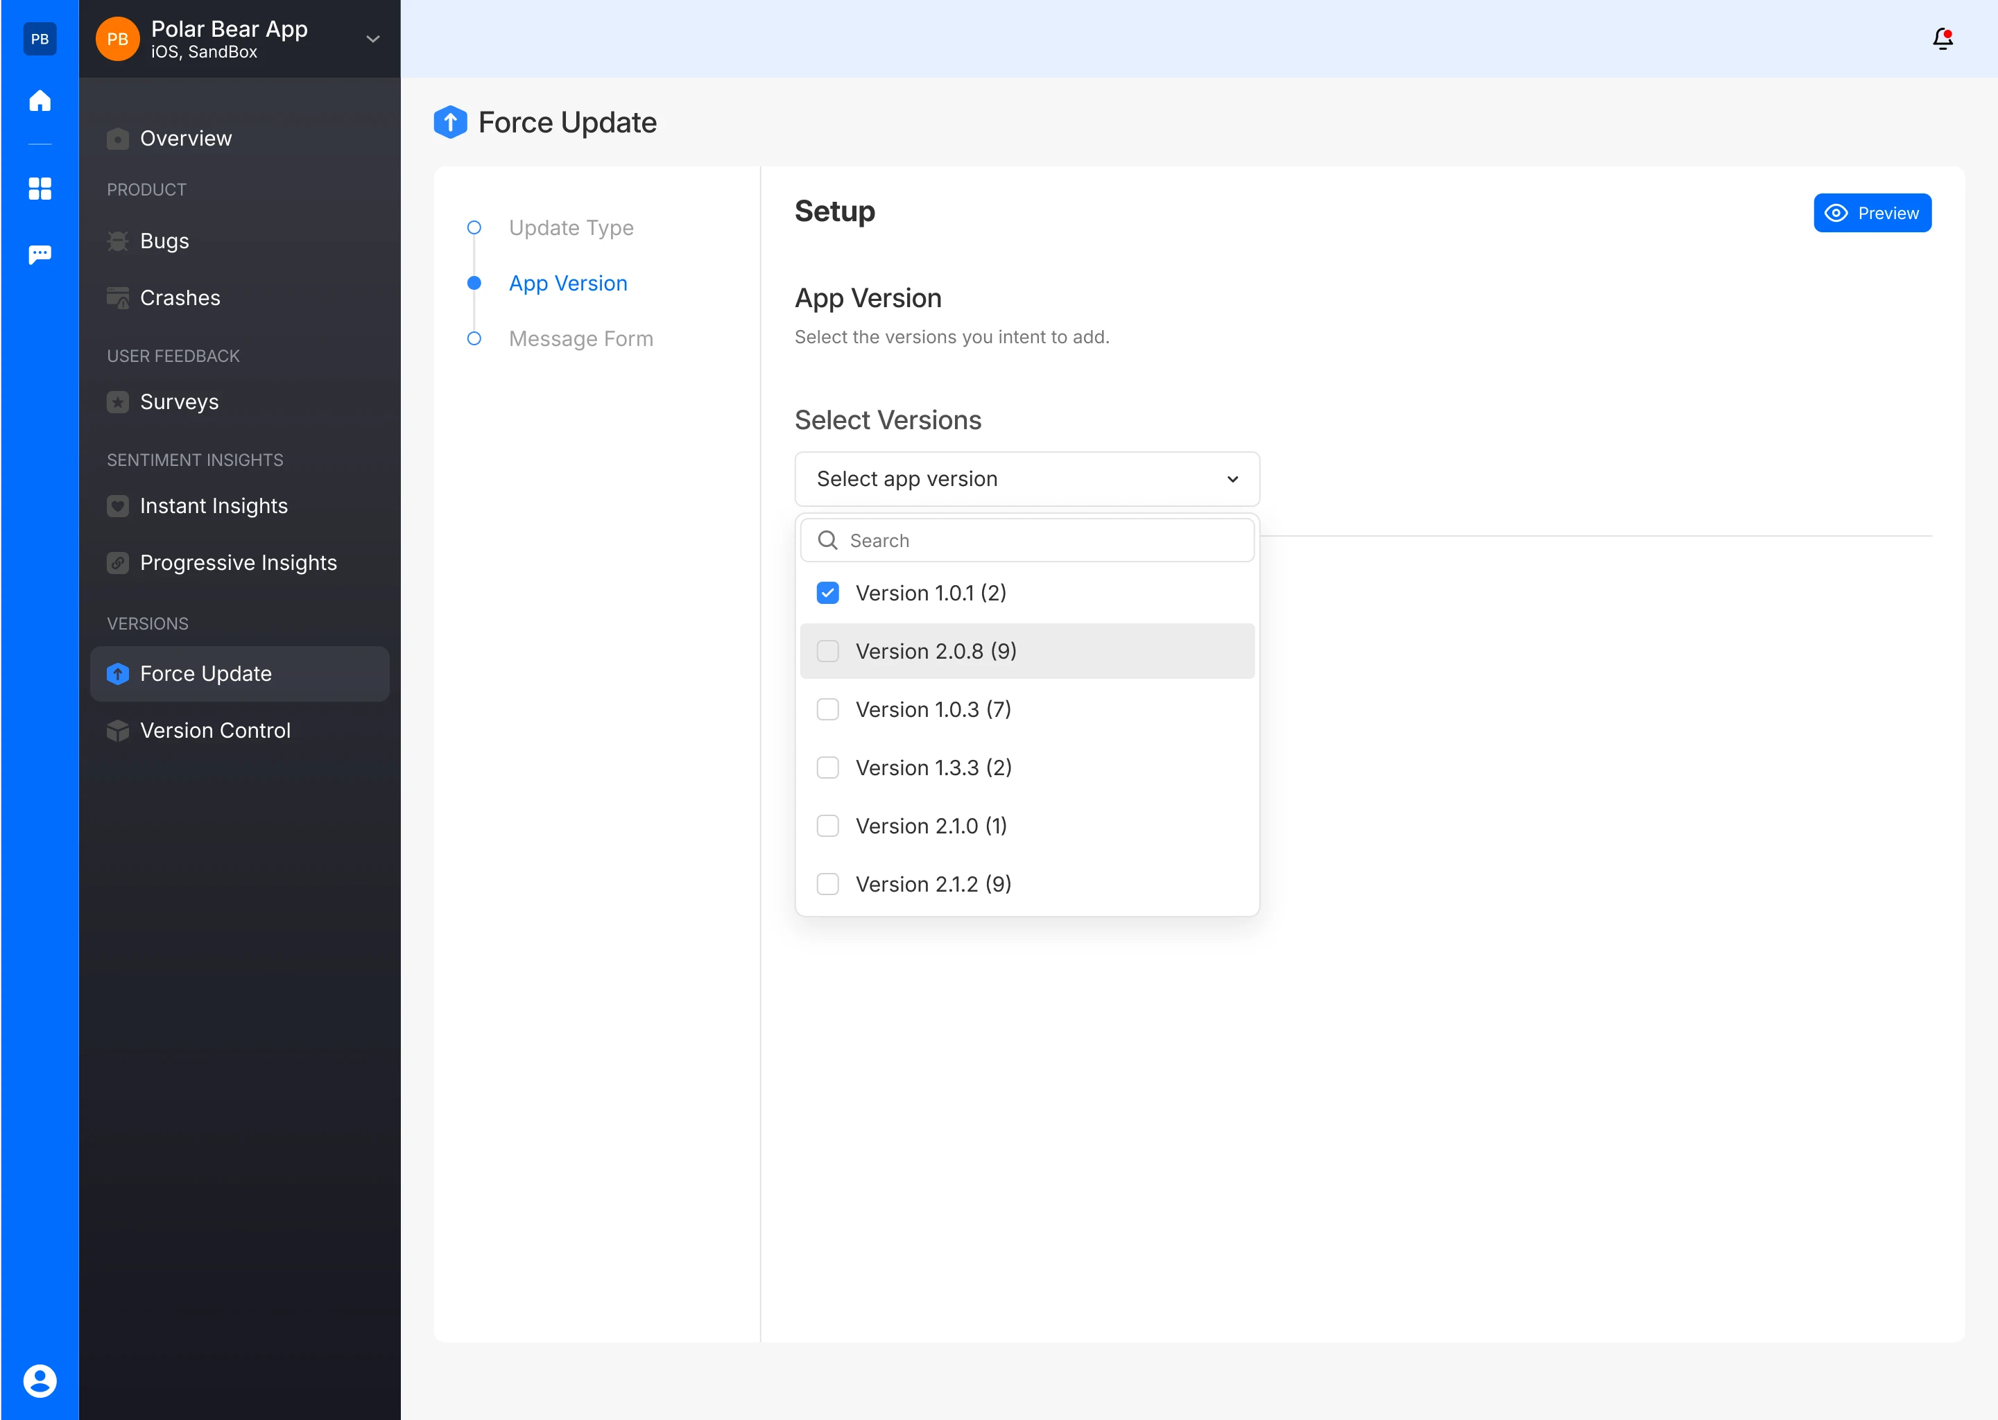Image resolution: width=1998 pixels, height=1420 pixels.
Task: Open the user profile avatar icon
Action: pyautogui.click(x=40, y=1380)
